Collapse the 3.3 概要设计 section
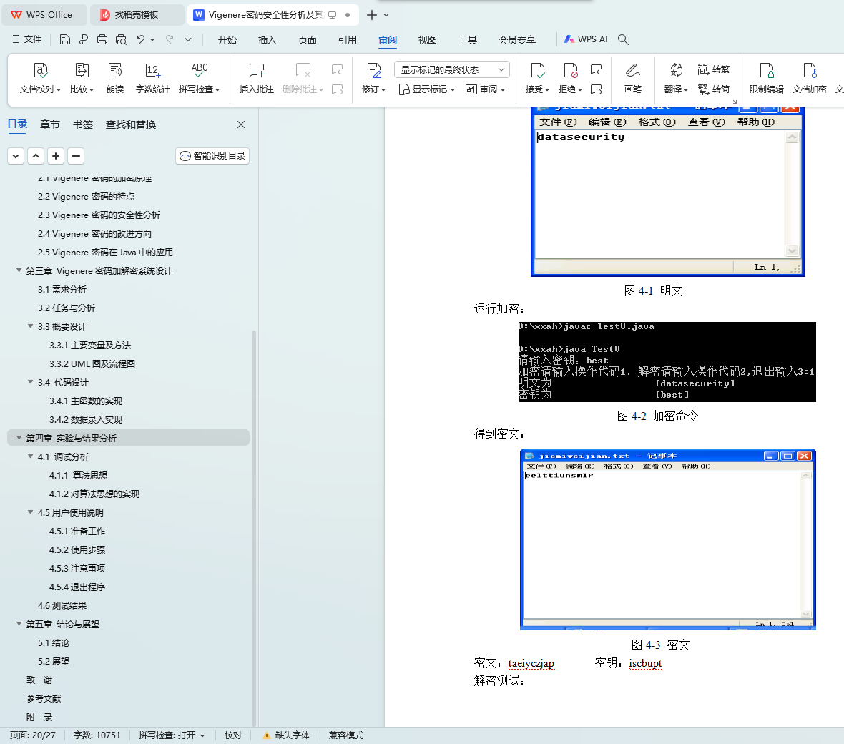The image size is (844, 744). [31, 326]
